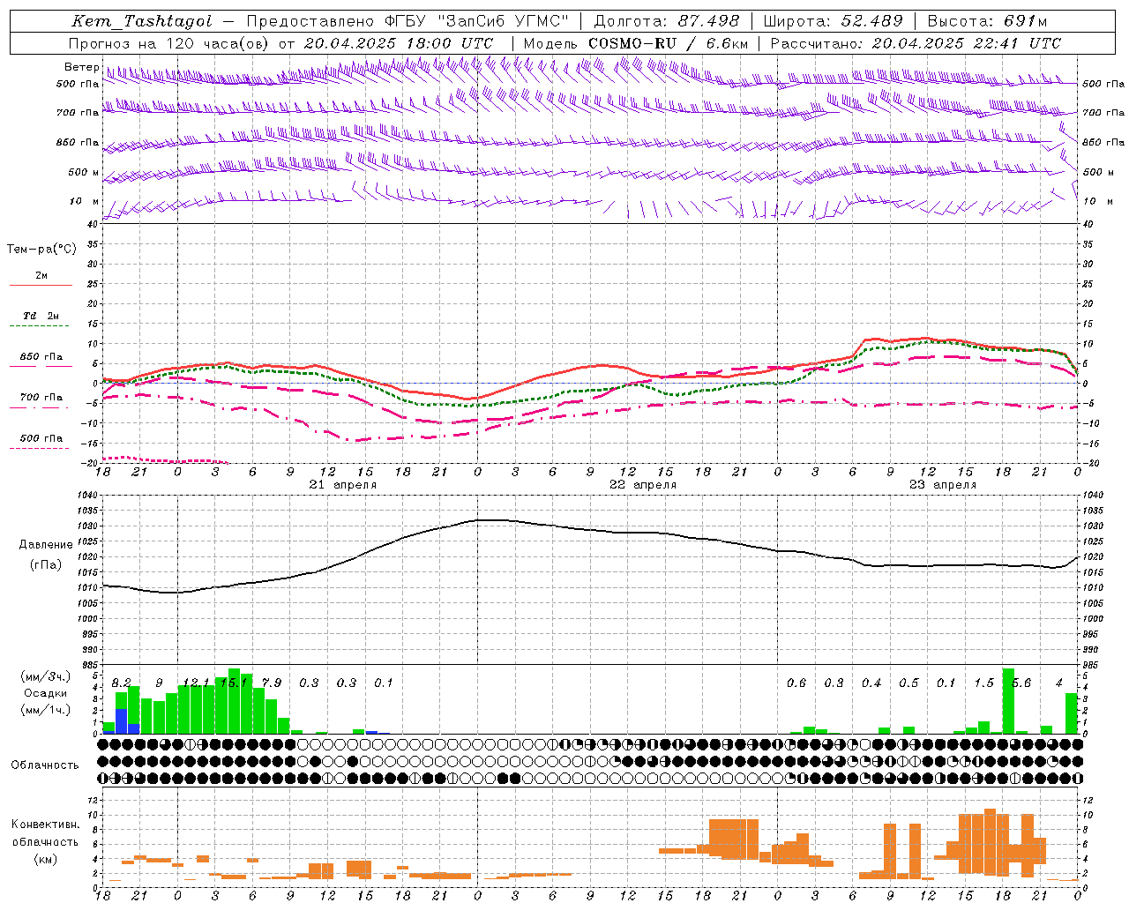Click the Модель COSMO-RU / 6.6км text
Image resolution: width=1129 pixels, height=903 pixels.
[636, 43]
